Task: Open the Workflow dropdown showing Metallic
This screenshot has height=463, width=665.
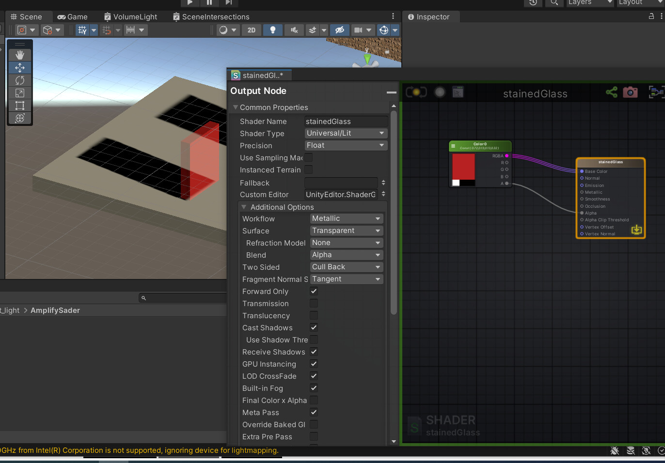Action: tap(346, 218)
